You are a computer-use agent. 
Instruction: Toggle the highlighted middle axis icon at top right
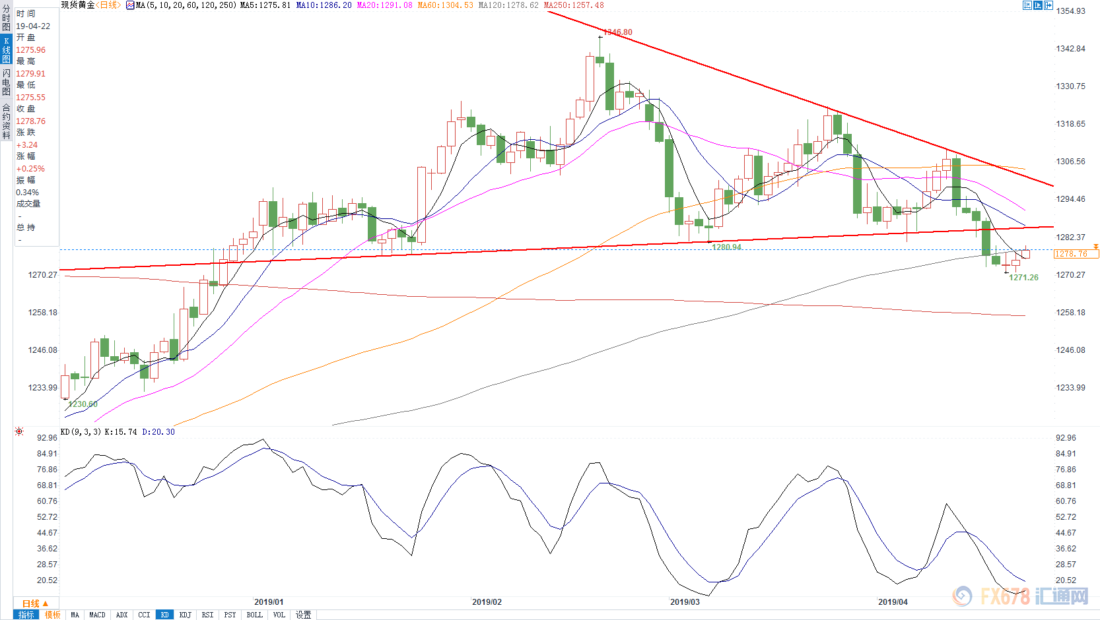(1038, 5)
